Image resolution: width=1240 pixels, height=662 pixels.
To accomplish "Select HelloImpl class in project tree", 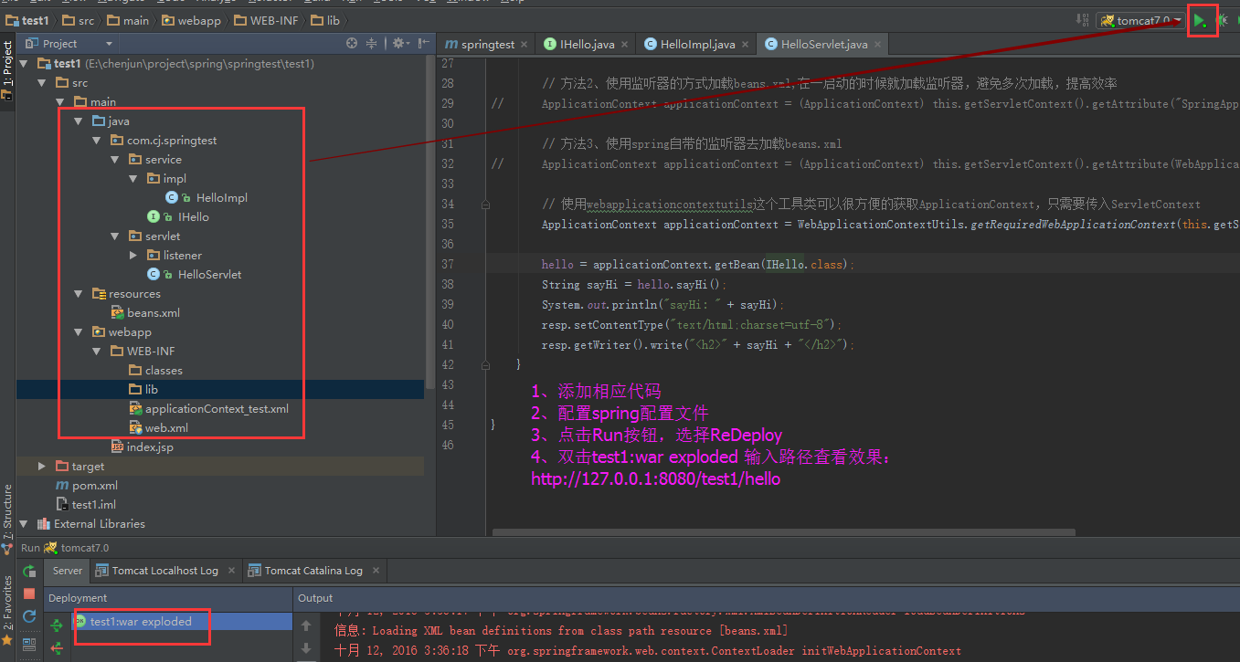I will (207, 198).
